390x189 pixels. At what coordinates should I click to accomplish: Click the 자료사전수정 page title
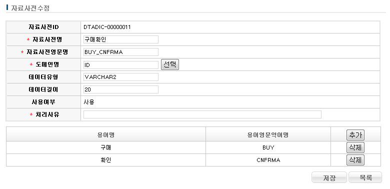coord(30,8)
